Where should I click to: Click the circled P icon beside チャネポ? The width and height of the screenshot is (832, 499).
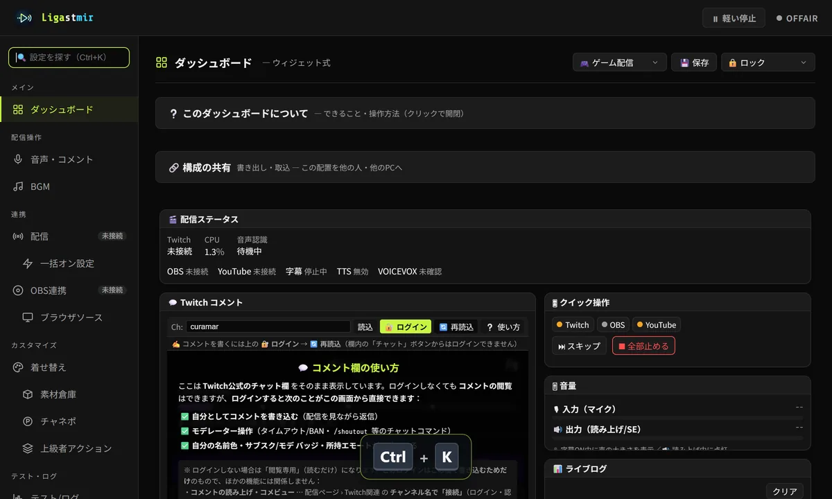(28, 421)
